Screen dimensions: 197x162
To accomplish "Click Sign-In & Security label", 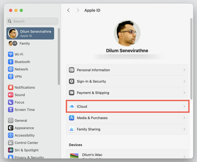I will point(91,81).
